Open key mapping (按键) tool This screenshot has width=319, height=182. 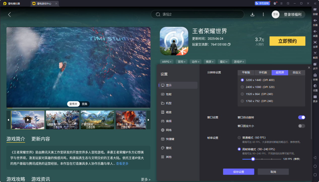[x=315, y=10]
